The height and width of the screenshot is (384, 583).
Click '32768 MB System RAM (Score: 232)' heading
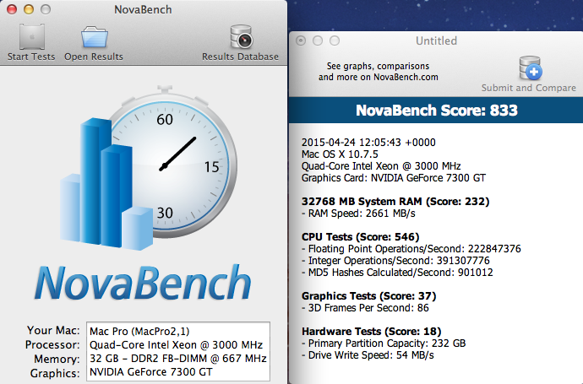[395, 202]
